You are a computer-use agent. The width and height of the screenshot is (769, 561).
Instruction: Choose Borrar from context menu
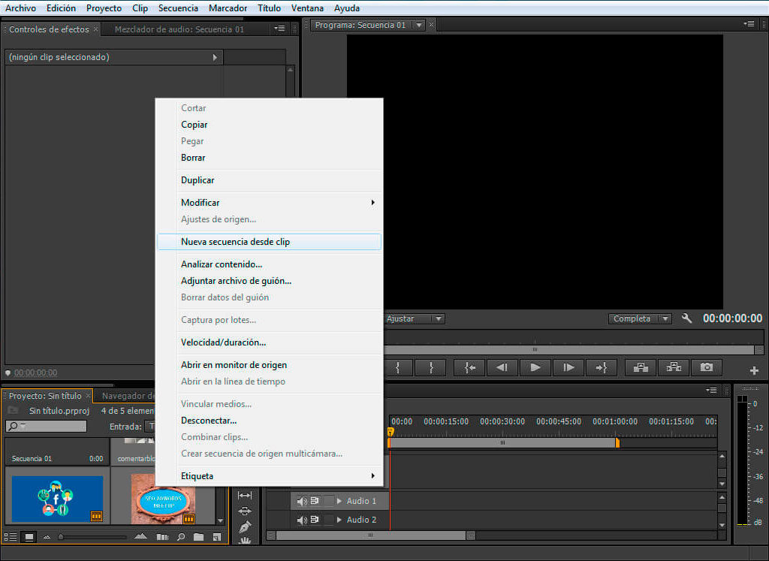point(270,158)
